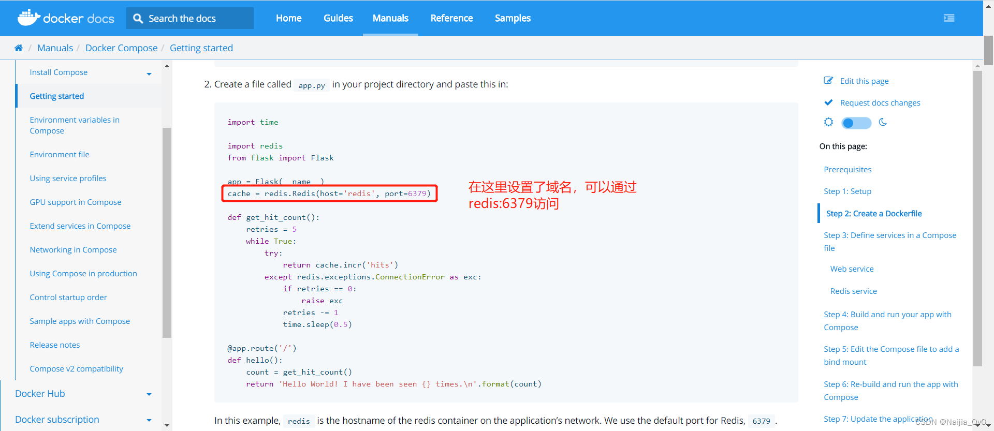Click the Docker docs whale logo
994x431 pixels.
click(x=28, y=18)
